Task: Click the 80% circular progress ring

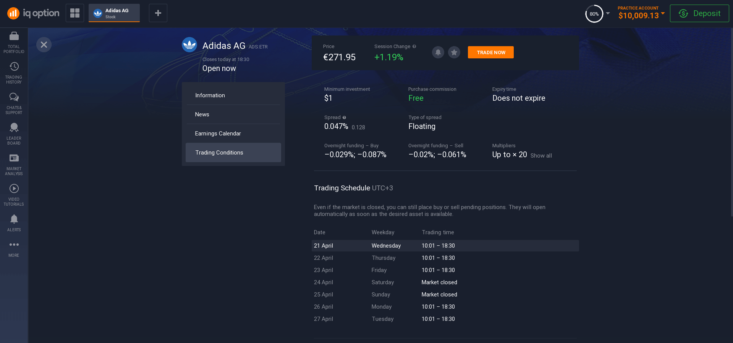Action: pos(594,14)
